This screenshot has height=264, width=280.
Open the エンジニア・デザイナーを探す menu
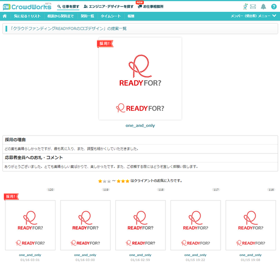point(109,6)
